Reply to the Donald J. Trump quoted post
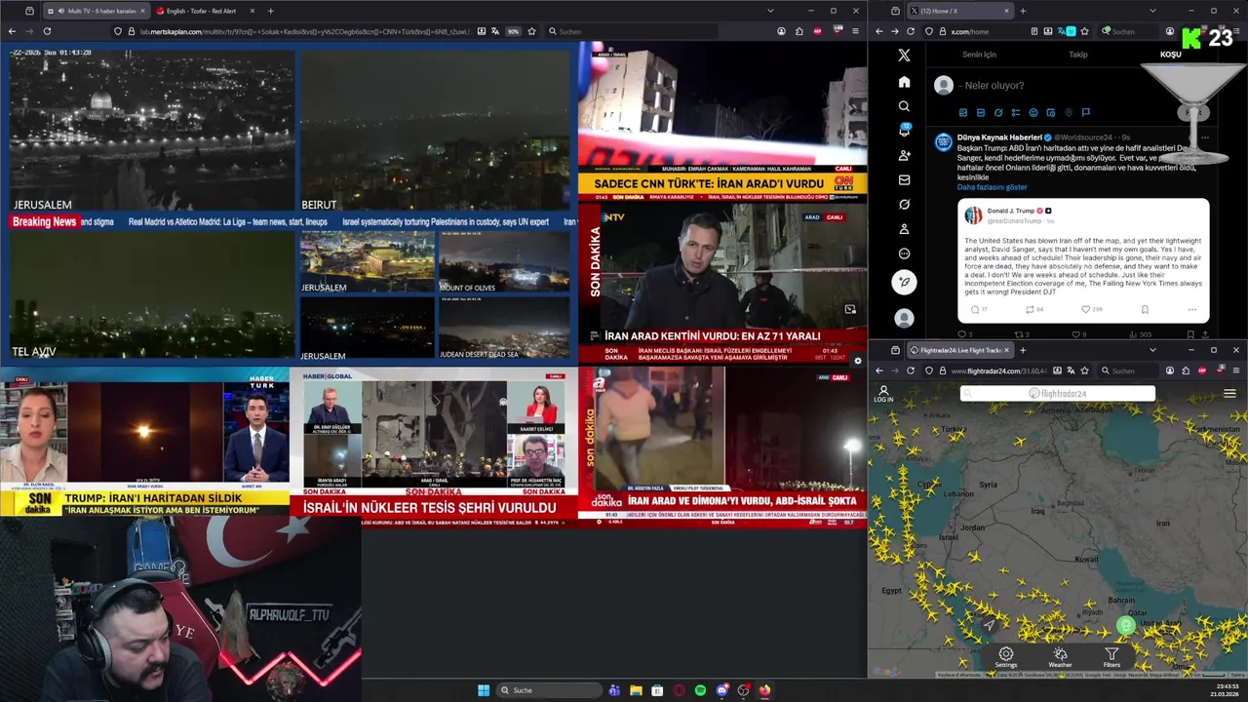The image size is (1248, 702). 974,309
